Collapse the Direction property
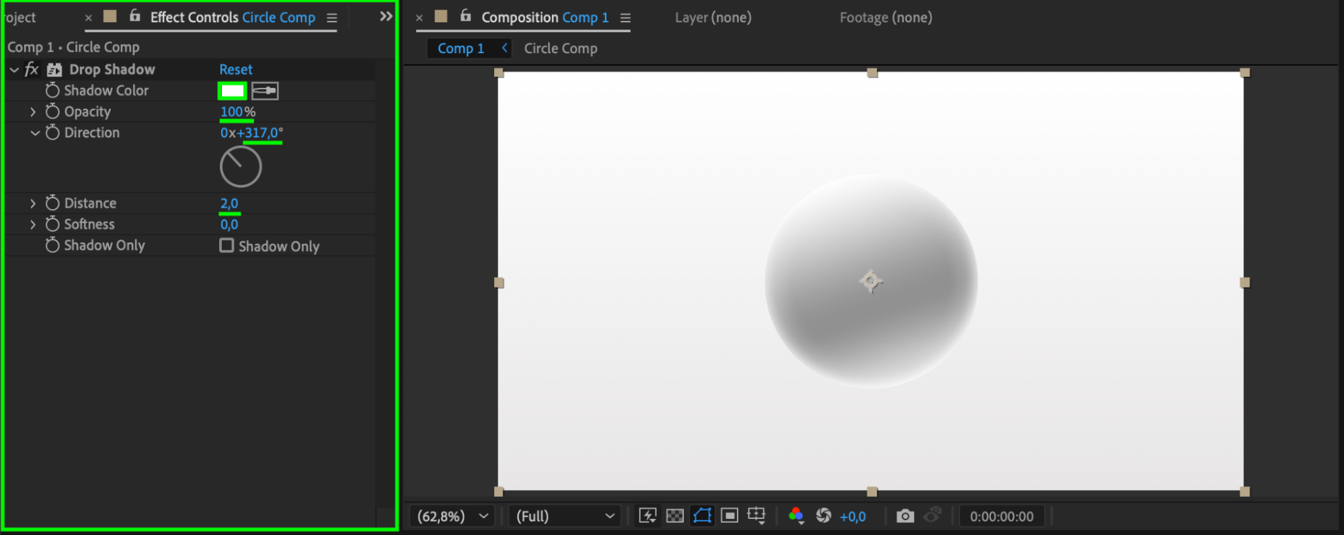Screen dimensions: 1344x535 point(35,132)
